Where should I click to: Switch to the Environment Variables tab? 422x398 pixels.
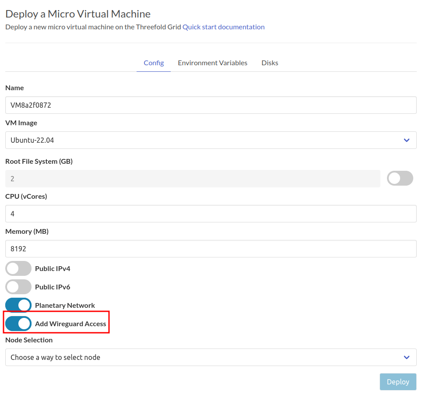(212, 63)
